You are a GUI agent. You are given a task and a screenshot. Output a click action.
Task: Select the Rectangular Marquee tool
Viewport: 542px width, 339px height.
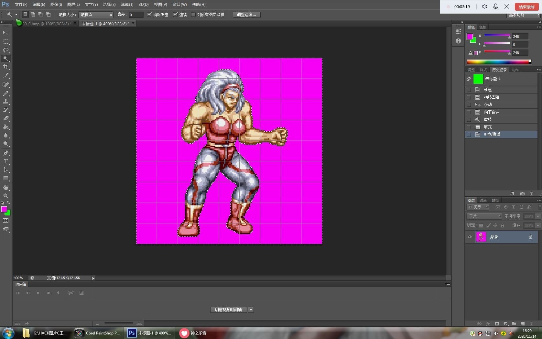pyautogui.click(x=6, y=42)
